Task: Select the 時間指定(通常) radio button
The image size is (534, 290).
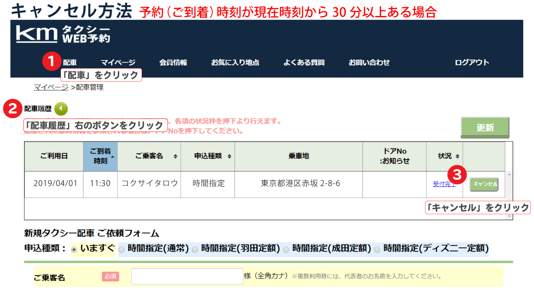Action: (121, 249)
